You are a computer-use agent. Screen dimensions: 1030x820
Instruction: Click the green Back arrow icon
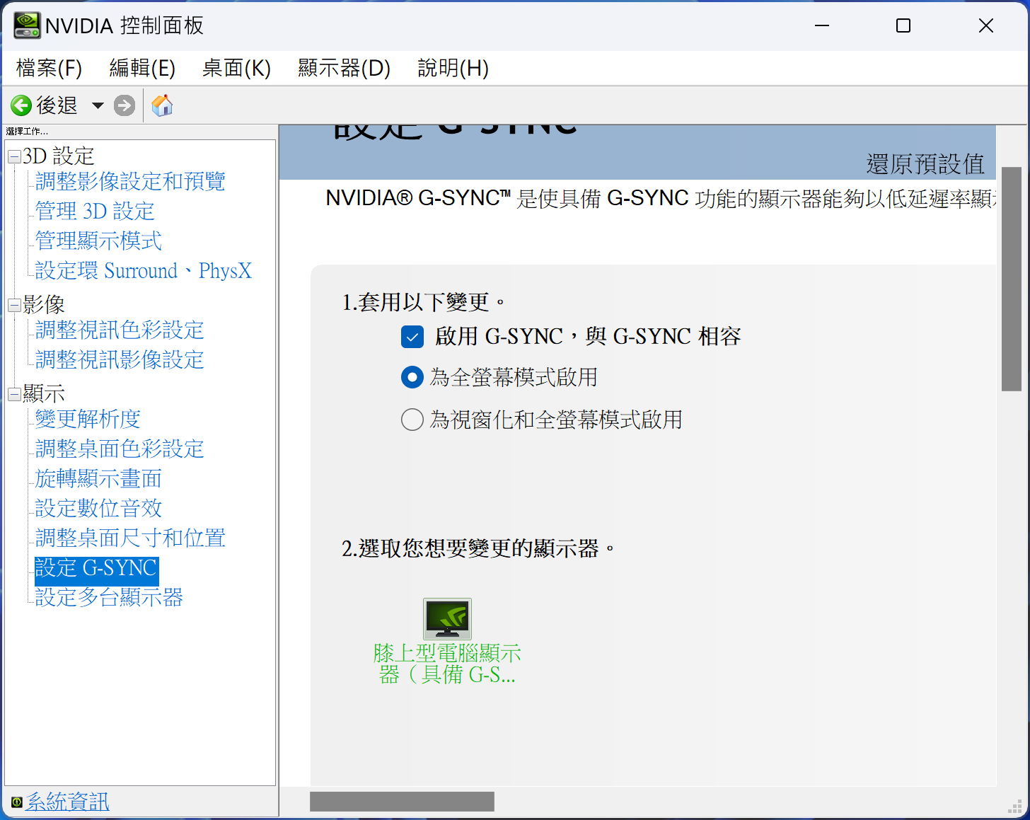[21, 105]
